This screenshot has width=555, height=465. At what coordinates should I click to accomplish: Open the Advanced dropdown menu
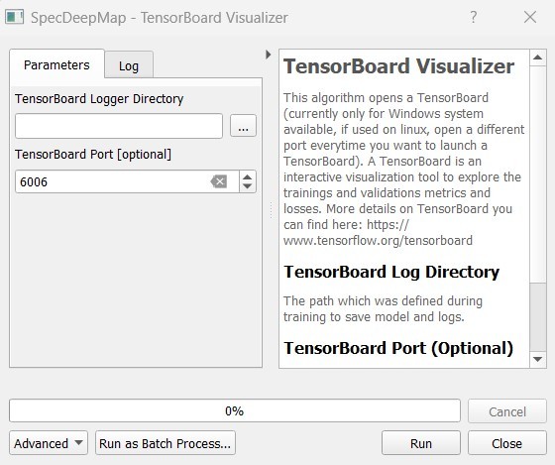coord(49,443)
